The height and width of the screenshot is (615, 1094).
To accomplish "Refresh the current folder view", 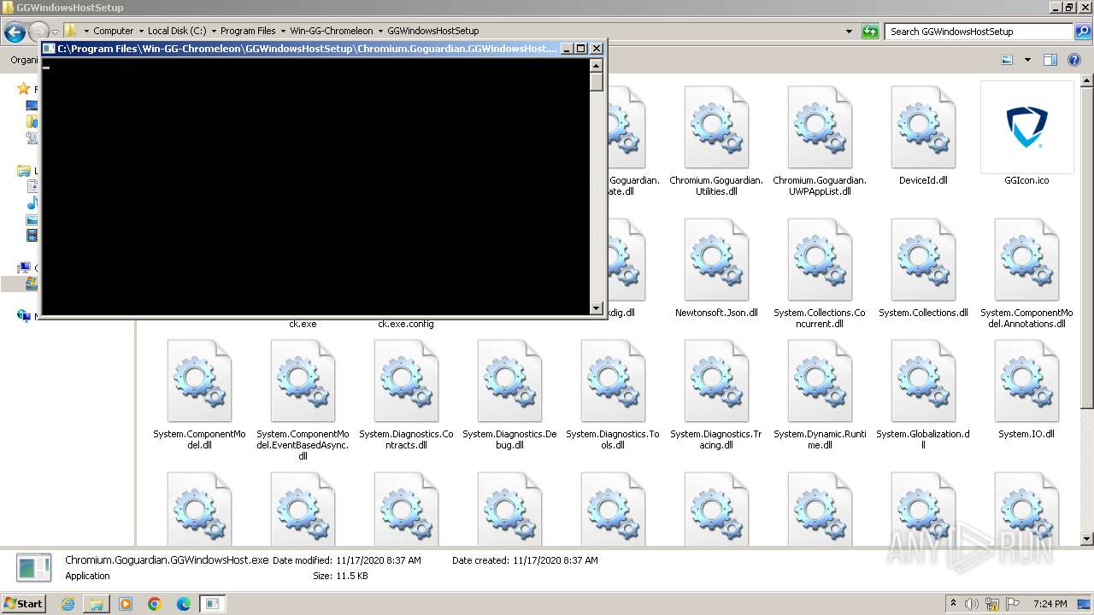I will click(870, 32).
